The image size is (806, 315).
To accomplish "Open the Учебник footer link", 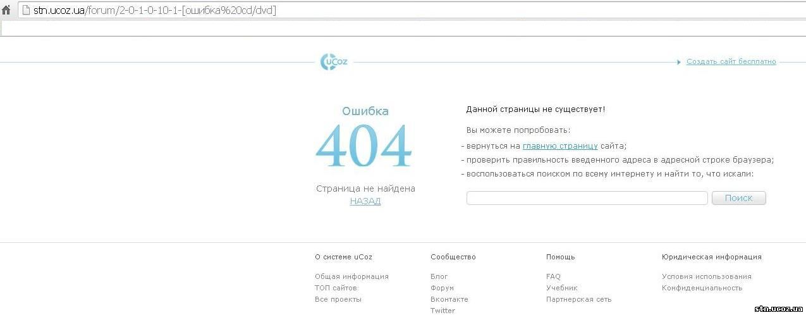I will coord(562,288).
